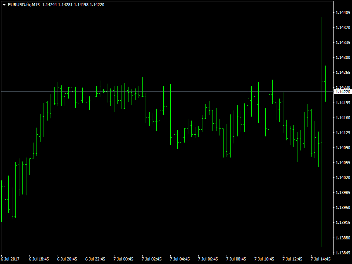Image resolution: width=352 pixels, height=264 pixels.
Task: Select the 1.14090 price axis label
Action: pos(343,148)
